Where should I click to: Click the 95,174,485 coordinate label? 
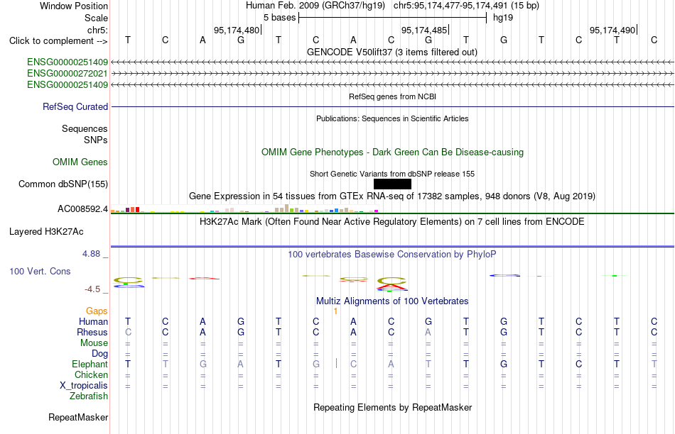[424, 30]
